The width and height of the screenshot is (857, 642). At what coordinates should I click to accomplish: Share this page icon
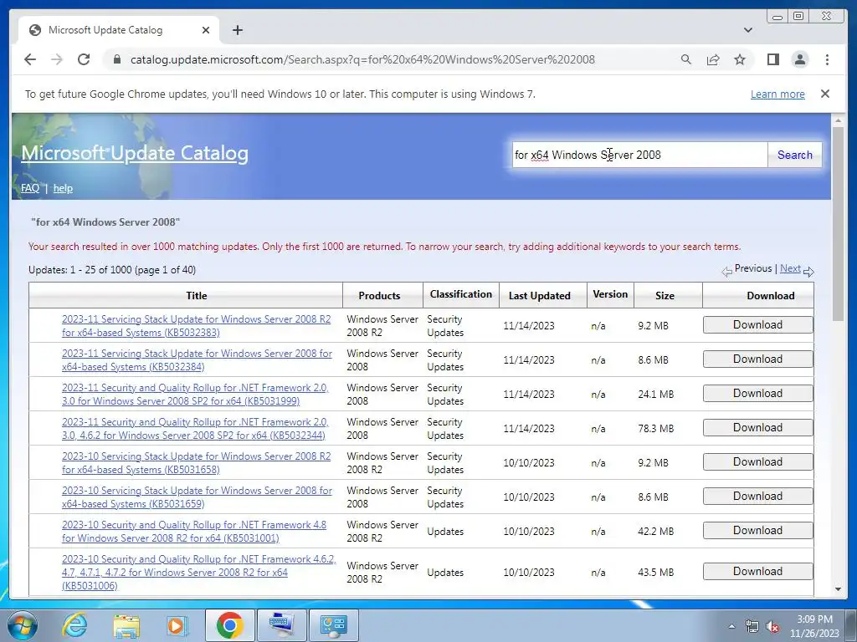713,59
